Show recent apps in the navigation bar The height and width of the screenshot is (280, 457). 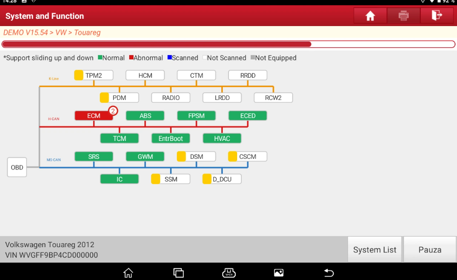[178, 273]
